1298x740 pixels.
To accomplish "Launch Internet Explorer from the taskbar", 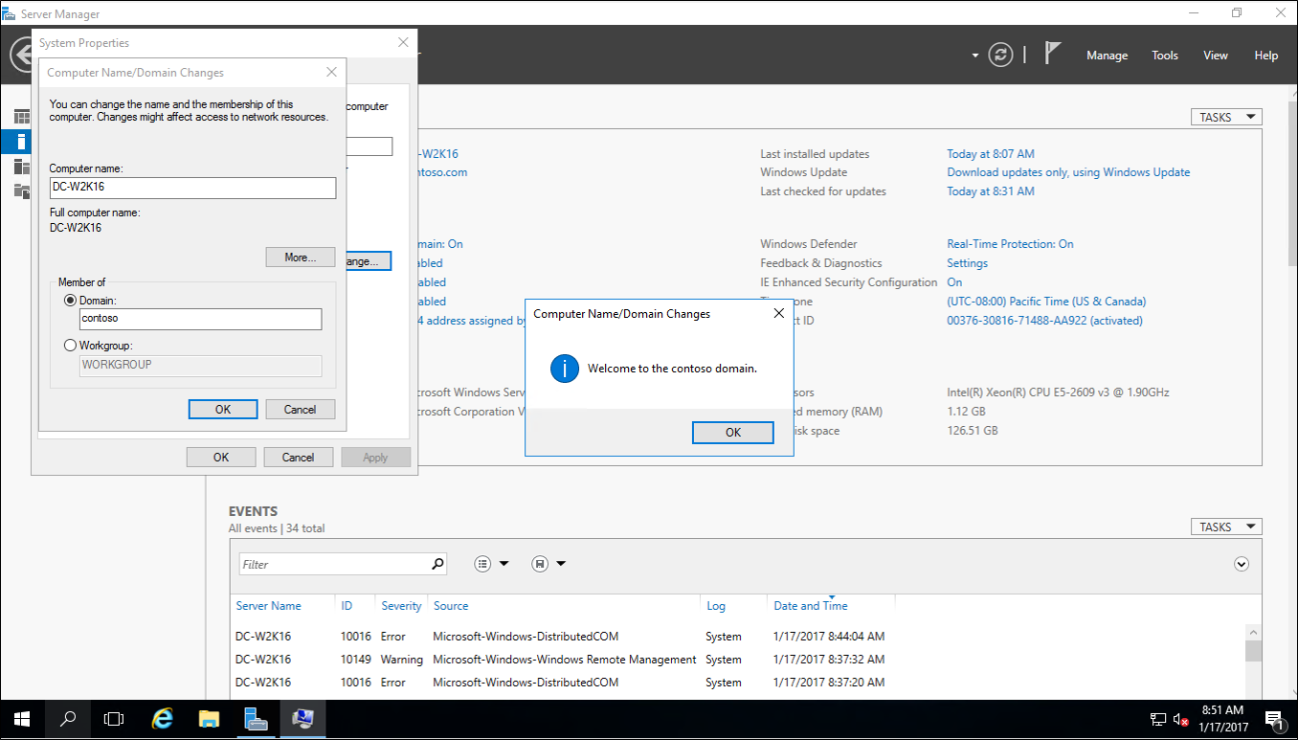I will (163, 718).
